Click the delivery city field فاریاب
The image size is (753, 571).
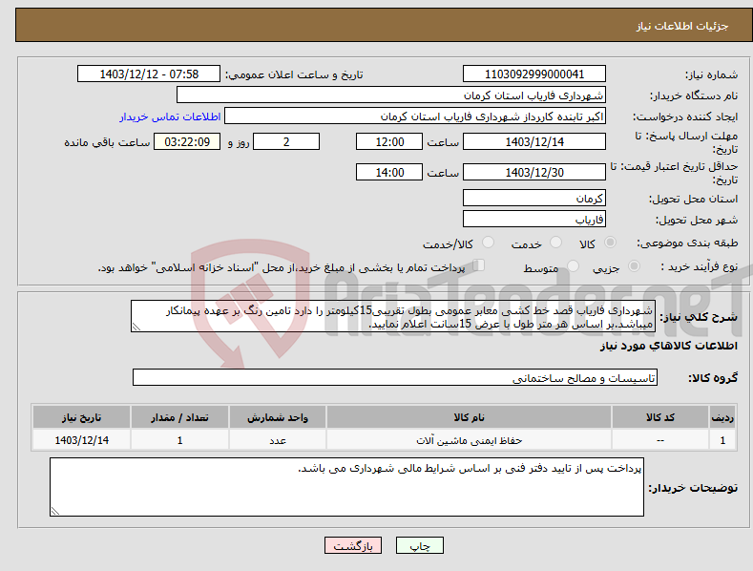pyautogui.click(x=534, y=220)
